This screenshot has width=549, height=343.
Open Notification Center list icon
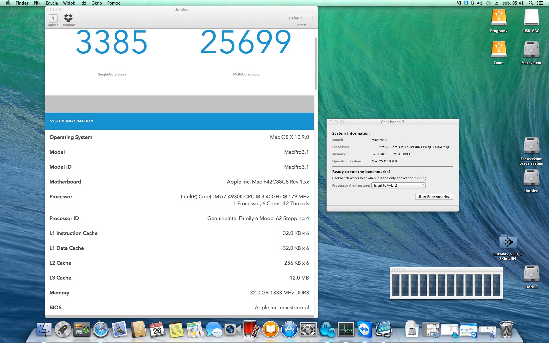[x=540, y=3]
